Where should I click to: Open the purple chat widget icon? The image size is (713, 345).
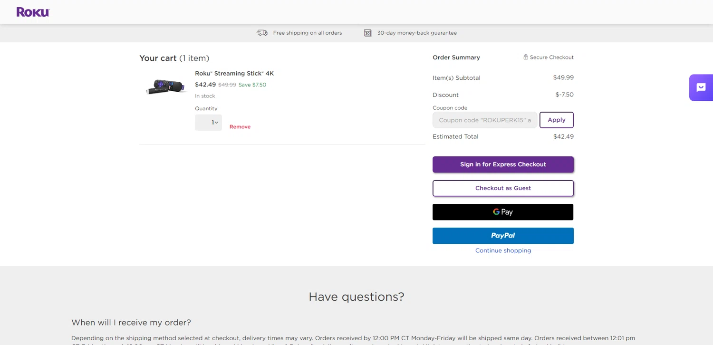[701, 87]
